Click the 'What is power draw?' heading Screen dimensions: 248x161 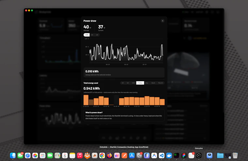[x=94, y=113]
